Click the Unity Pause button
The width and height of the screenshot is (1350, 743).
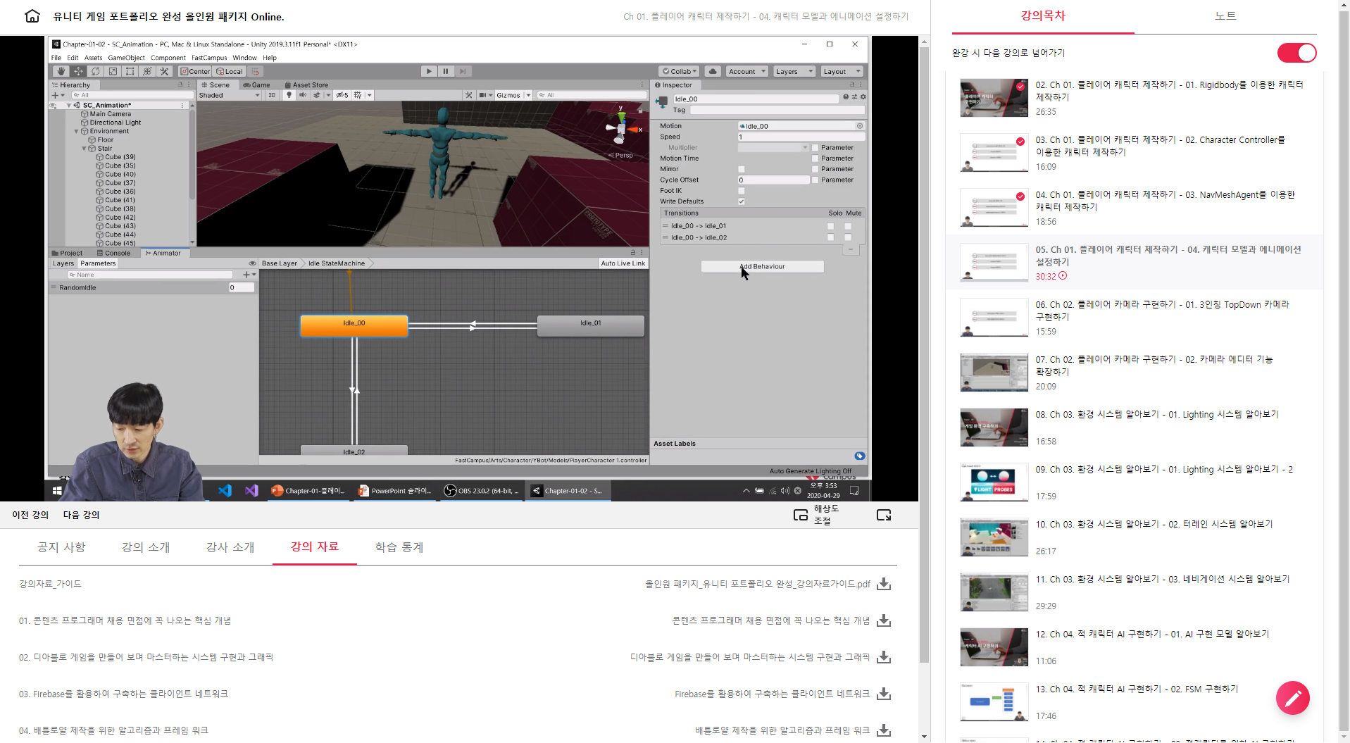(x=446, y=71)
